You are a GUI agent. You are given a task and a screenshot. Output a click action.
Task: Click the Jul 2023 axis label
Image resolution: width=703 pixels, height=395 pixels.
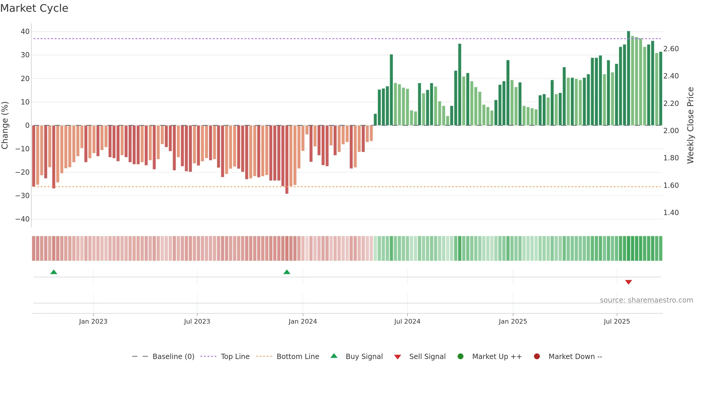point(197,321)
